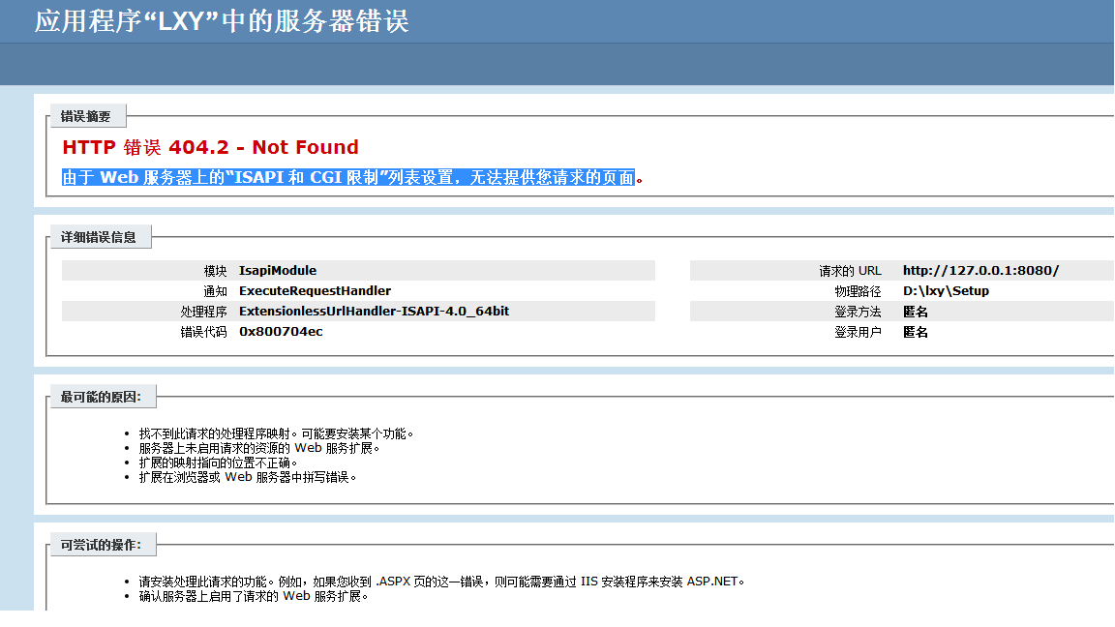
Task: Select the 详细错误信息 section header
Action: (x=101, y=236)
